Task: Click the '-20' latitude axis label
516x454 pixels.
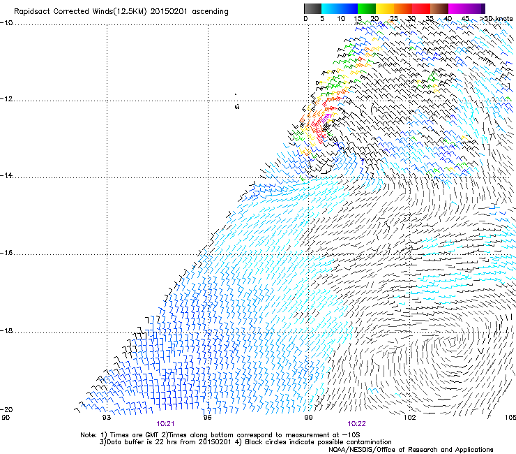Action: [6, 410]
